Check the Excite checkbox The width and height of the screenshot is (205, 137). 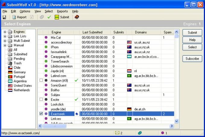[41, 99]
